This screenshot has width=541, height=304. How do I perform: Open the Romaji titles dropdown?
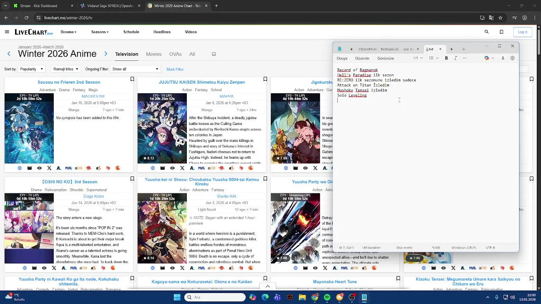66,69
